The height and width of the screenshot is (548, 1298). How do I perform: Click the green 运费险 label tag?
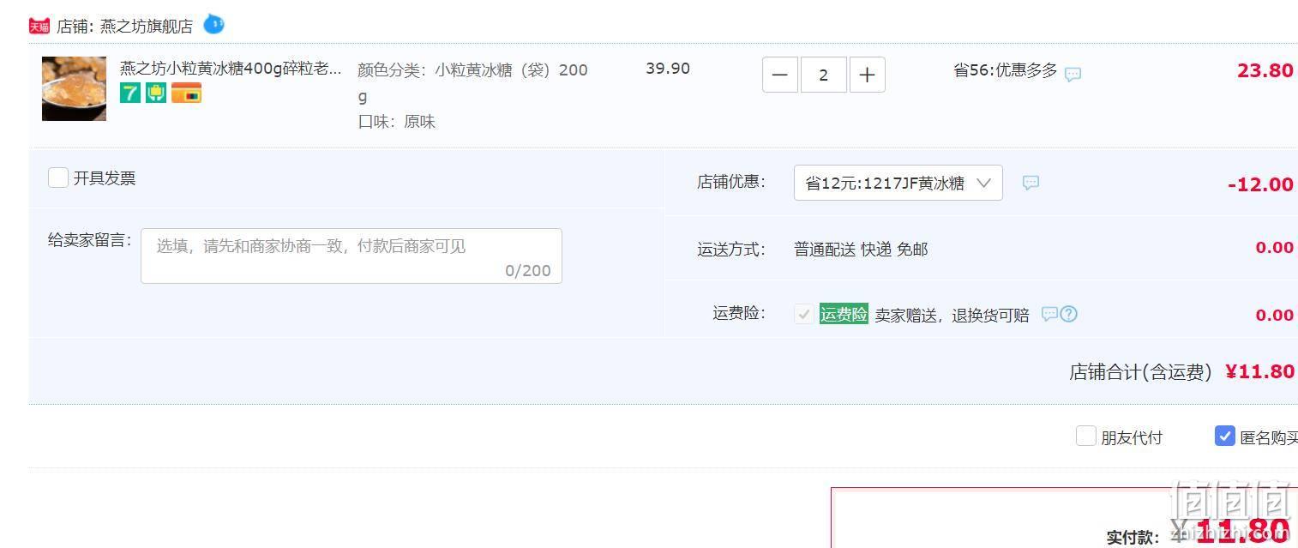844,314
